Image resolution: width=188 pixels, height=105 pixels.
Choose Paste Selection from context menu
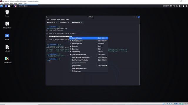[89, 43]
